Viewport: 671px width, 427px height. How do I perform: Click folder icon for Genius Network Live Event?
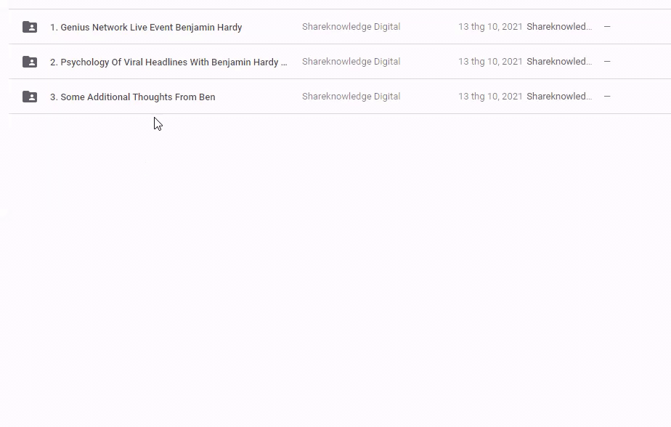click(30, 27)
